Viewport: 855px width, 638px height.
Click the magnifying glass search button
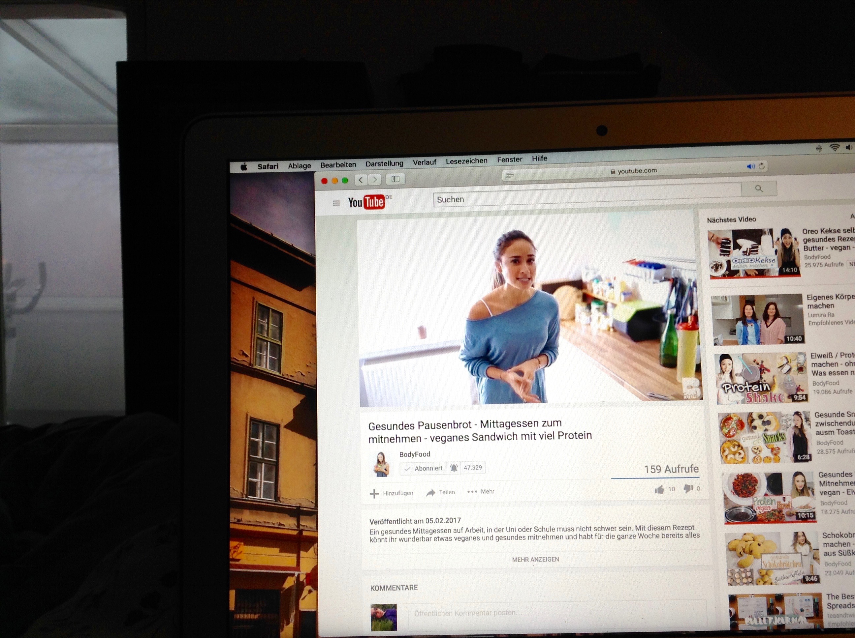[x=758, y=188]
